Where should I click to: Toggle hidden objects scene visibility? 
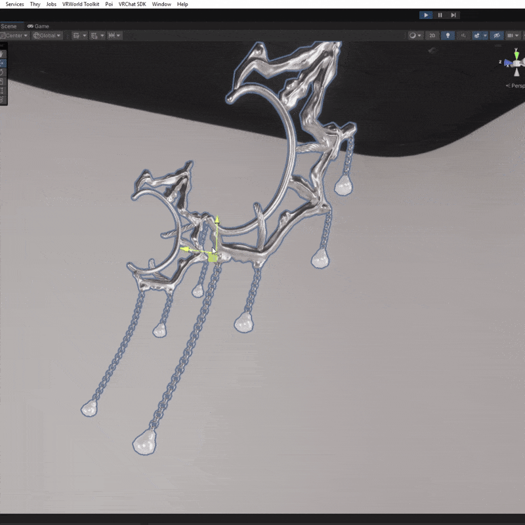[497, 35]
